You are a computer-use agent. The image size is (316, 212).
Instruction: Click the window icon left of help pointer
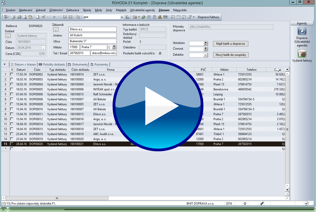(184, 17)
